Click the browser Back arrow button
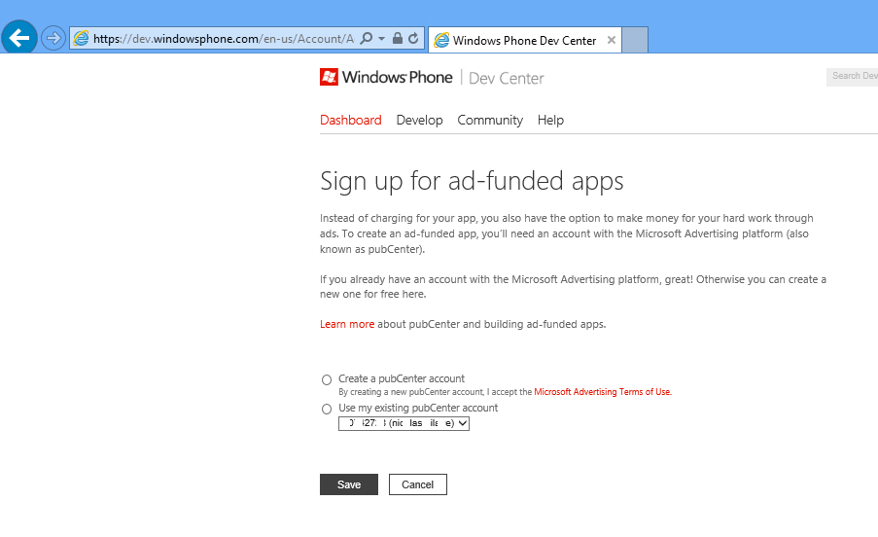Image resolution: width=878 pixels, height=537 pixels. click(x=19, y=38)
